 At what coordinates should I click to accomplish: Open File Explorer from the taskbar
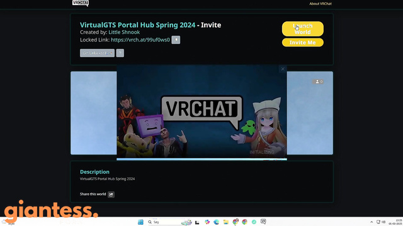(x=225, y=222)
